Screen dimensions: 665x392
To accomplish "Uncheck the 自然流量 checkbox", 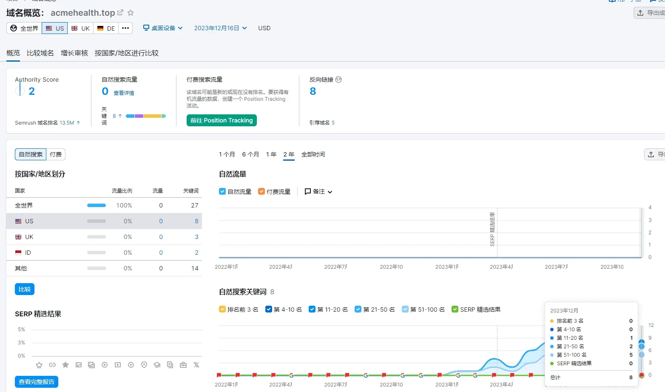I will (x=222, y=191).
